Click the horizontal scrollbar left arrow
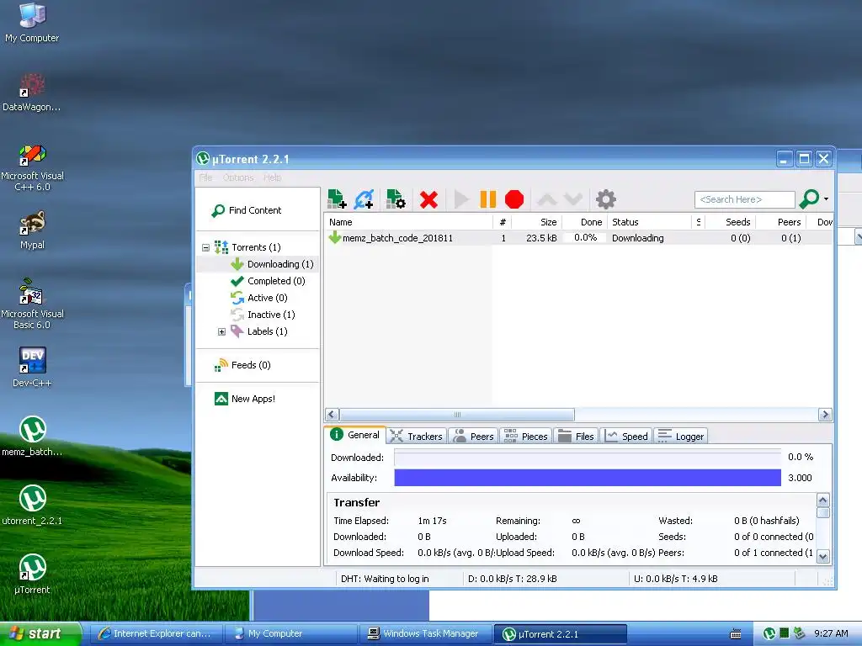 pyautogui.click(x=332, y=415)
